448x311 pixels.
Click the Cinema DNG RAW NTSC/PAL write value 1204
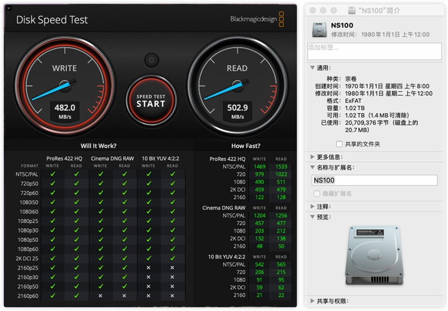(x=259, y=215)
